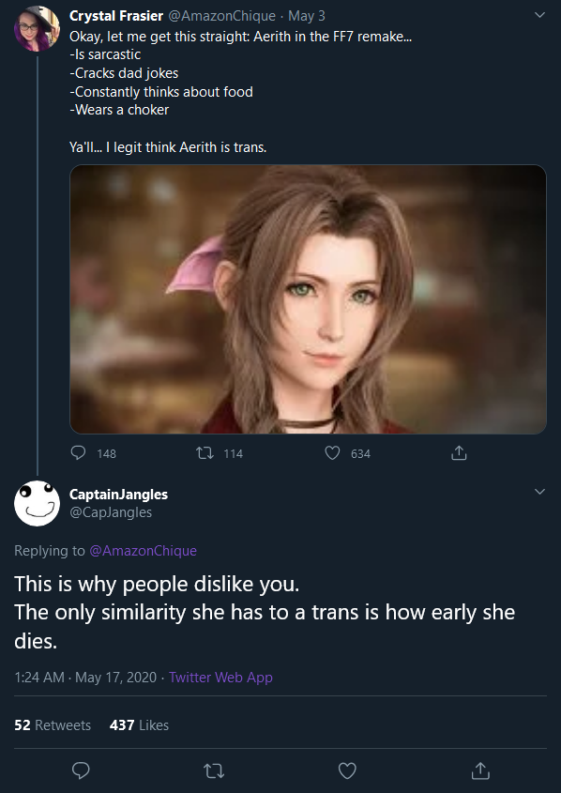
Task: Click the Crystal Frasier display name
Action: pyautogui.click(x=116, y=16)
